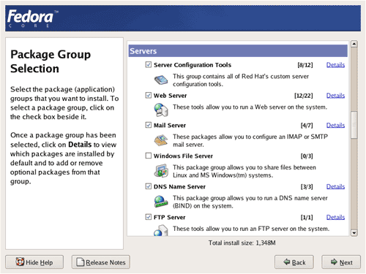Enable the Windows File Server checkbox

(x=149, y=156)
